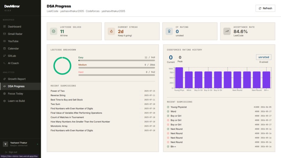The width and height of the screenshot is (281, 158).
Task: Click the Y user avatar
Action: [x=5, y=144]
